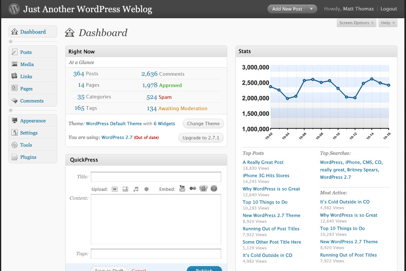Click the upload image icon in QuickPress
This screenshot has height=271, width=406.
(115, 189)
